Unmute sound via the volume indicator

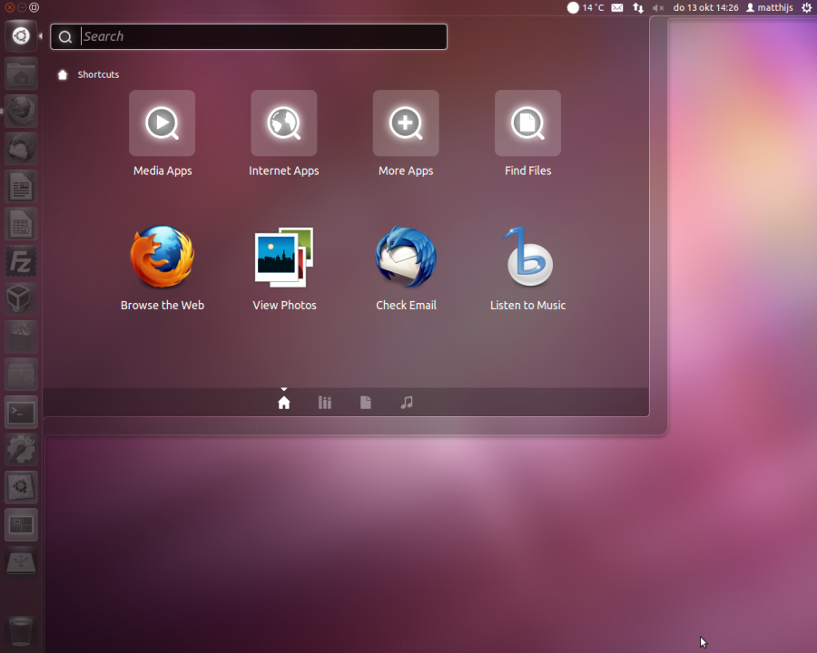658,7
